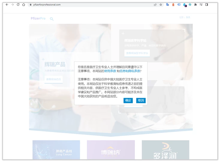Click the plus icon above 辉瑞医学科学站
This screenshot has height=162, width=220.
(123, 33)
